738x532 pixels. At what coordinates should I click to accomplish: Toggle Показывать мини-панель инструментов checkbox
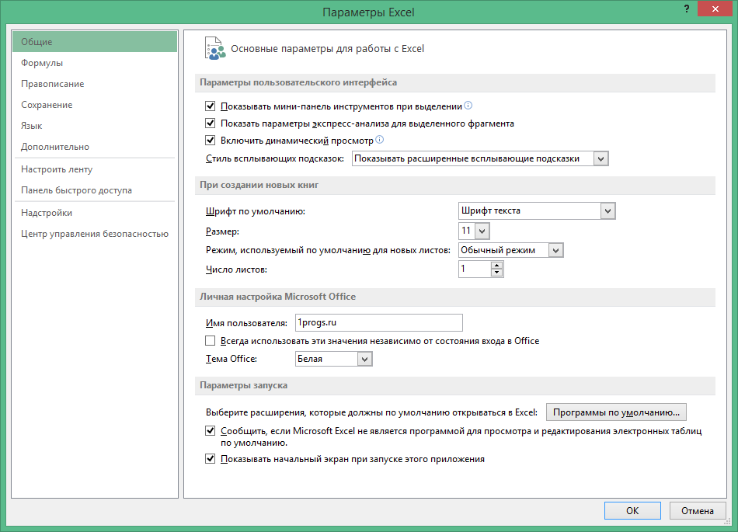[x=210, y=106]
